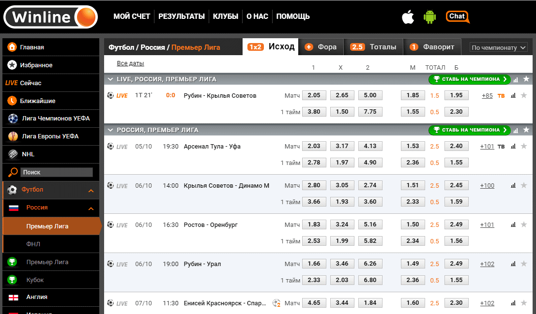Favorite the Ростов - Оренбург match
Viewport: 536px width, 314px height.
pyautogui.click(x=524, y=224)
